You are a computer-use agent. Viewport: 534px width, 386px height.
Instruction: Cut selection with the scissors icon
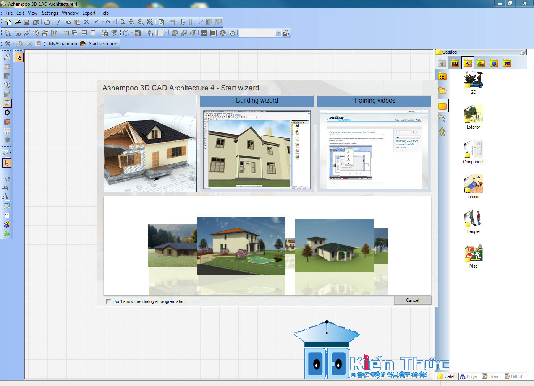[x=58, y=22]
